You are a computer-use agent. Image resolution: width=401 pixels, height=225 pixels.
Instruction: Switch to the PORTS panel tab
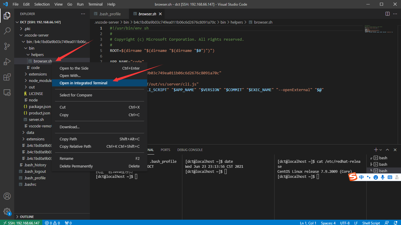(165, 150)
